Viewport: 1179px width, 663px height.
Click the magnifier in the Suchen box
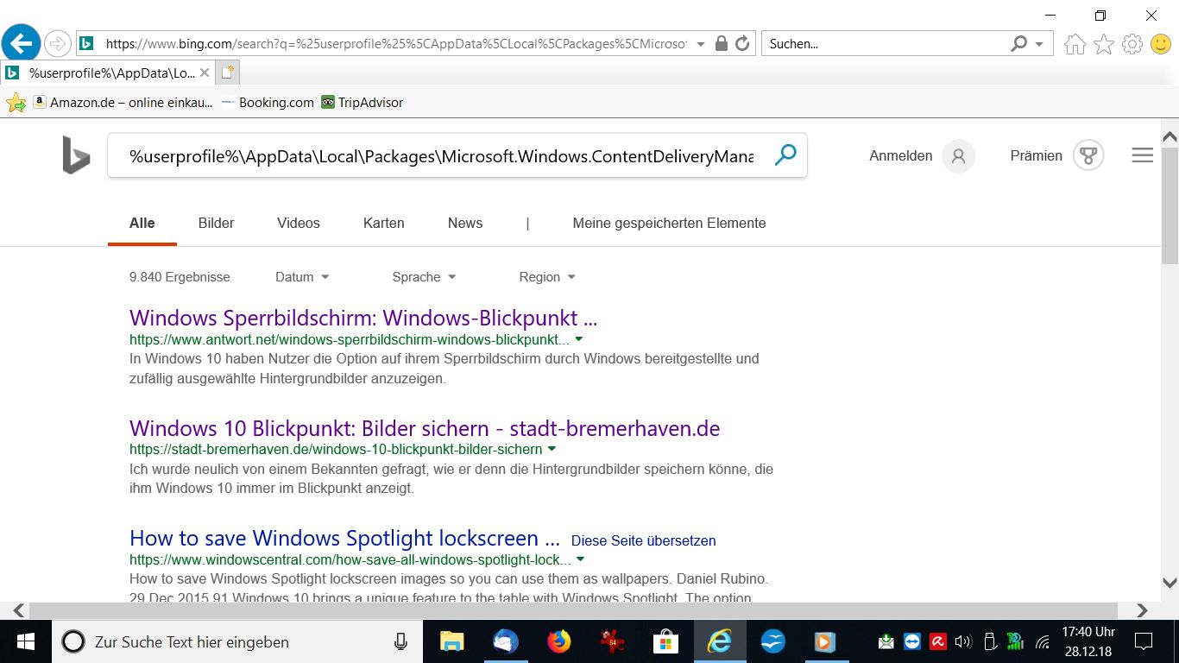click(1019, 43)
